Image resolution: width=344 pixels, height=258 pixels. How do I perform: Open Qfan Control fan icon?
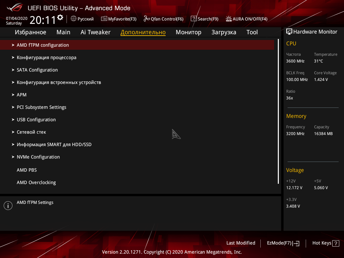(146, 19)
